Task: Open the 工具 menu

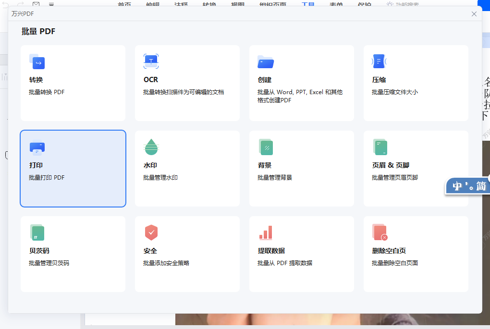Action: [308, 4]
